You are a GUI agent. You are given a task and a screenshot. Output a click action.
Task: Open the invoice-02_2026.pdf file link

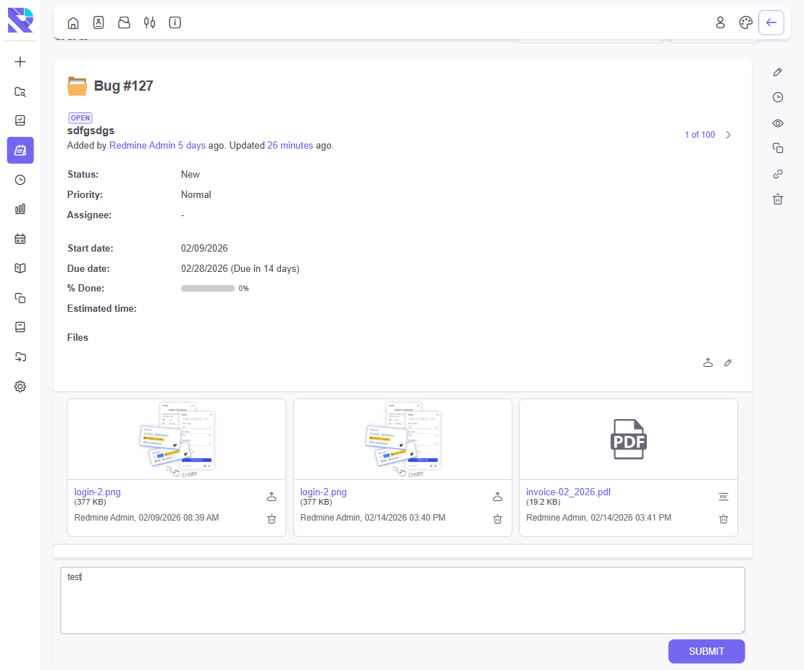tap(568, 492)
